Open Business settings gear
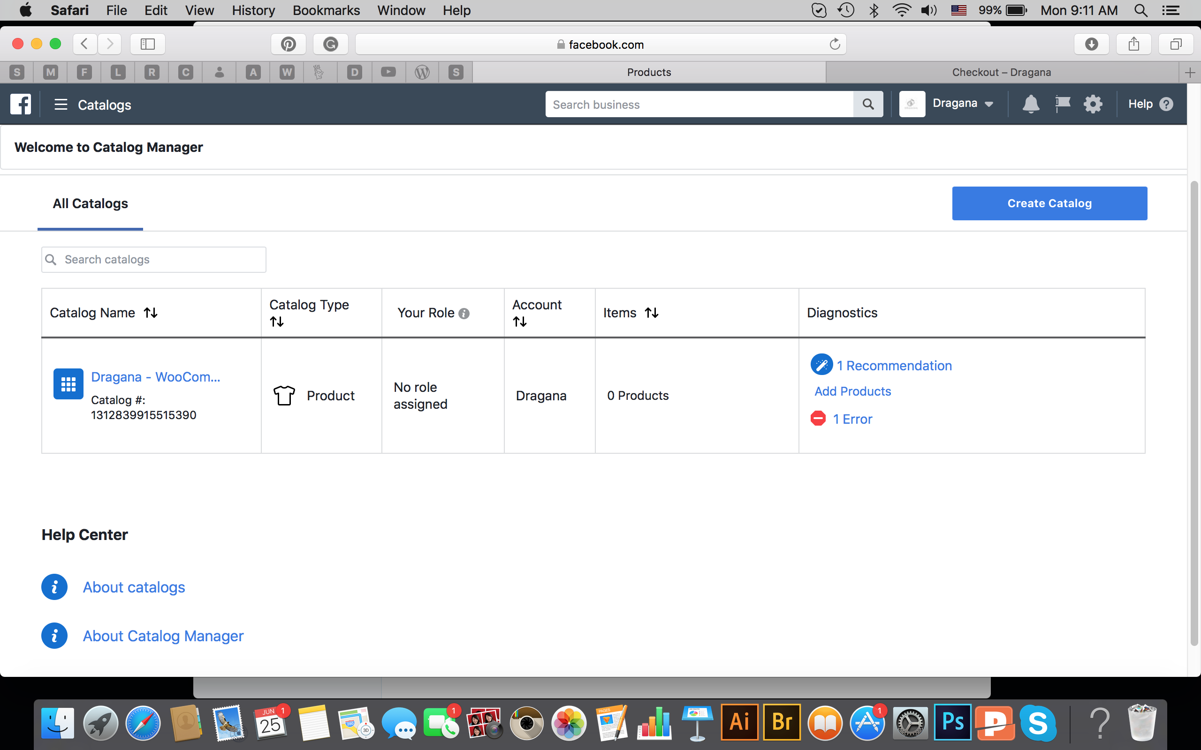Screen dimensions: 1201x750 tap(1093, 104)
